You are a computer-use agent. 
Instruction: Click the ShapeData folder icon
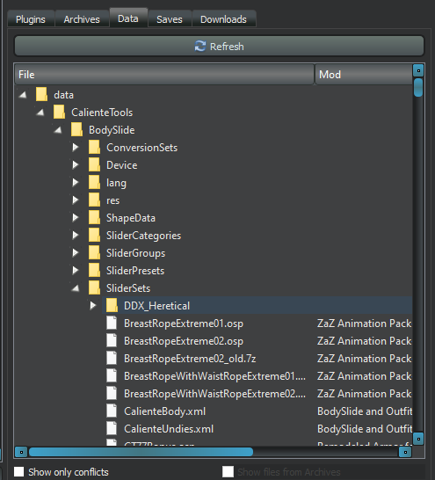tap(95, 217)
